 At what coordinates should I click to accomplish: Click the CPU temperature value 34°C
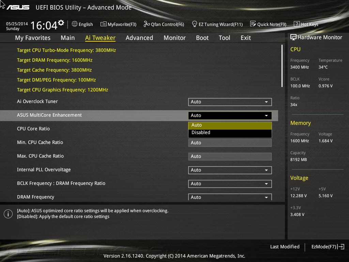323,67
